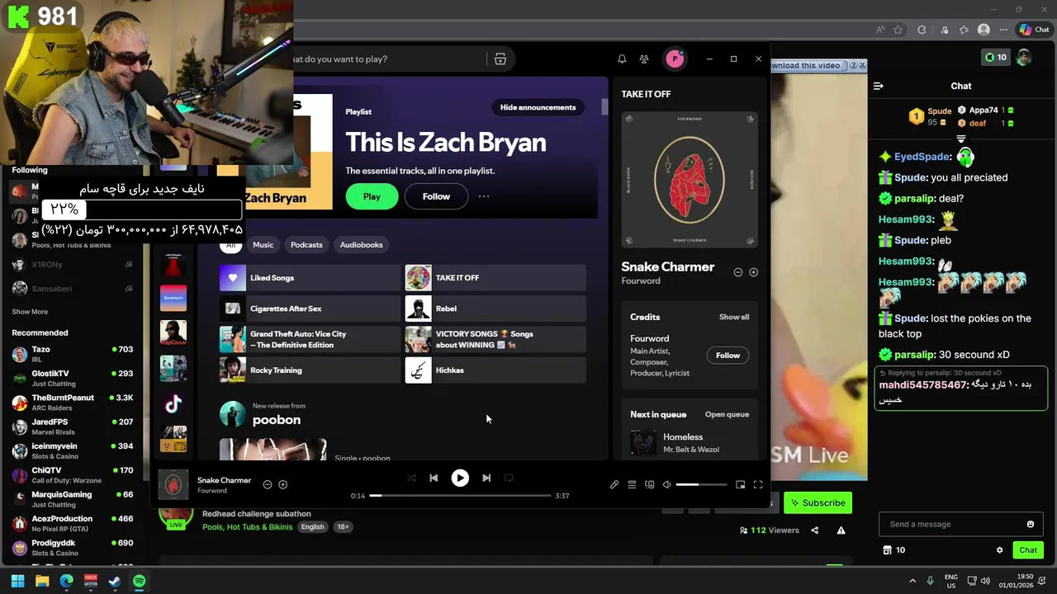Hide Snake Charmer with minus icon in player bar

click(x=268, y=484)
